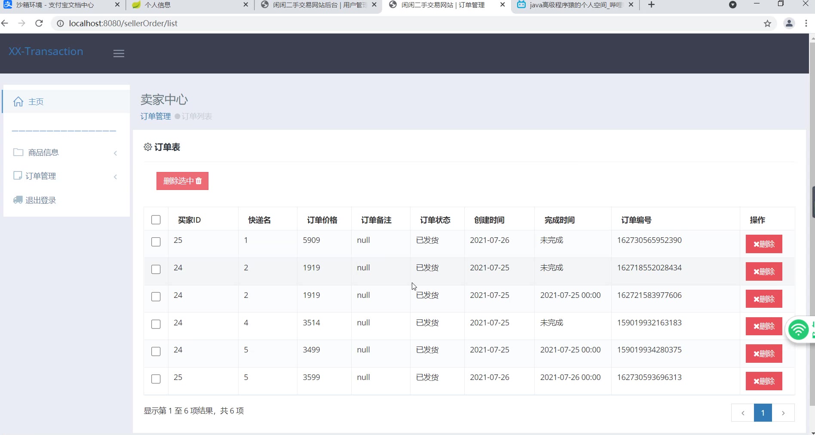Check the box for order 162718552028434
815x435 pixels.
pos(156,270)
